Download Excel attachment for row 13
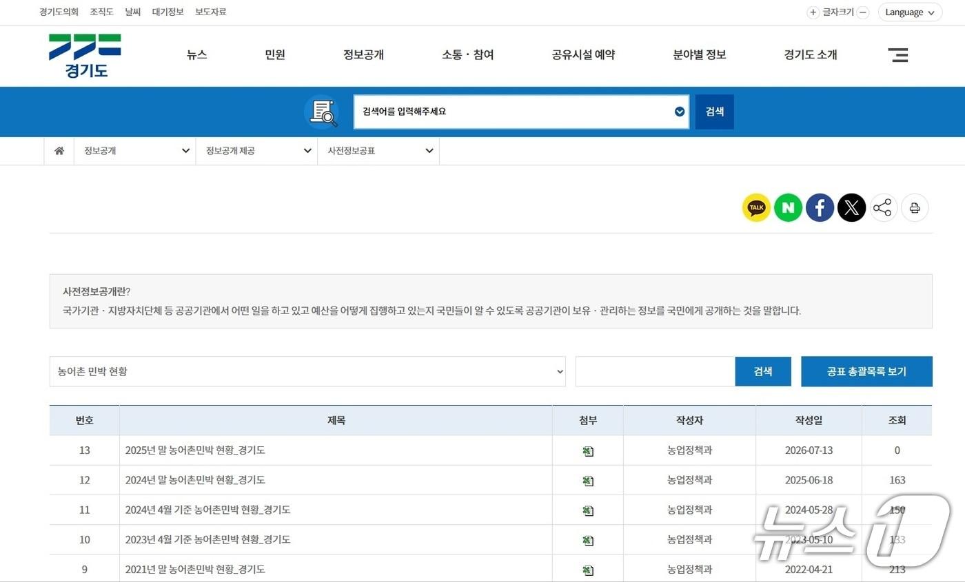 [x=588, y=451]
